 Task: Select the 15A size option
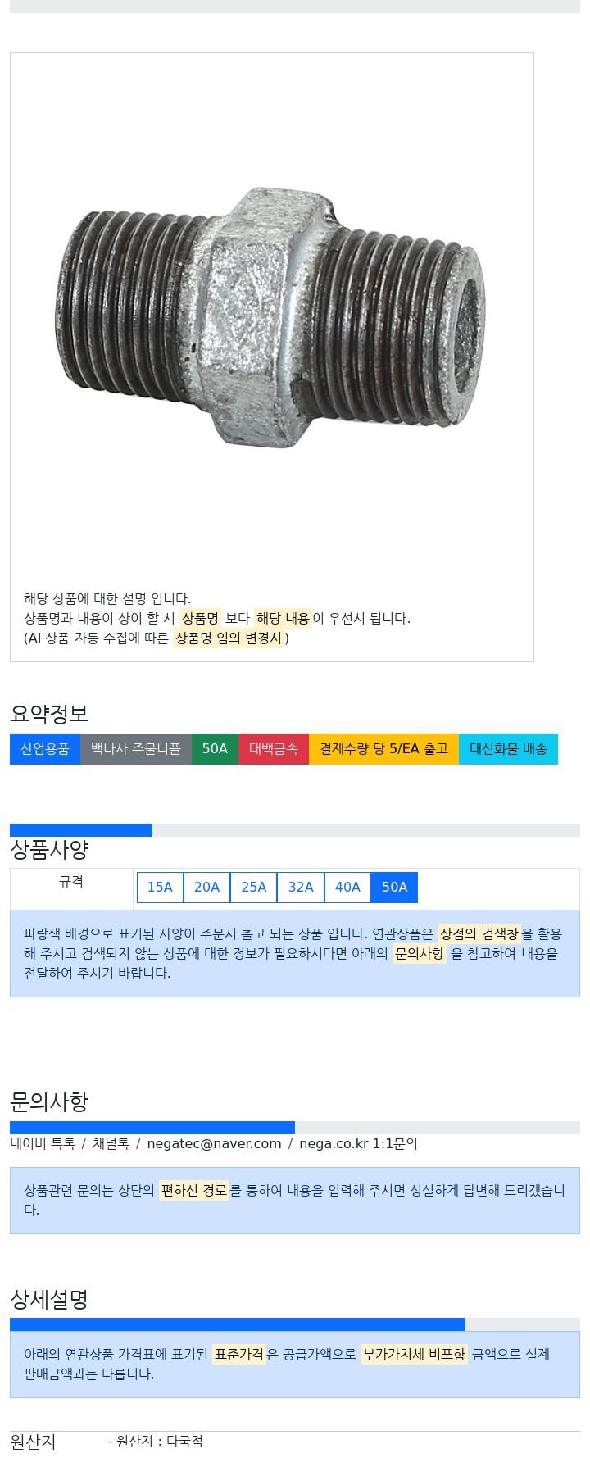click(x=160, y=887)
